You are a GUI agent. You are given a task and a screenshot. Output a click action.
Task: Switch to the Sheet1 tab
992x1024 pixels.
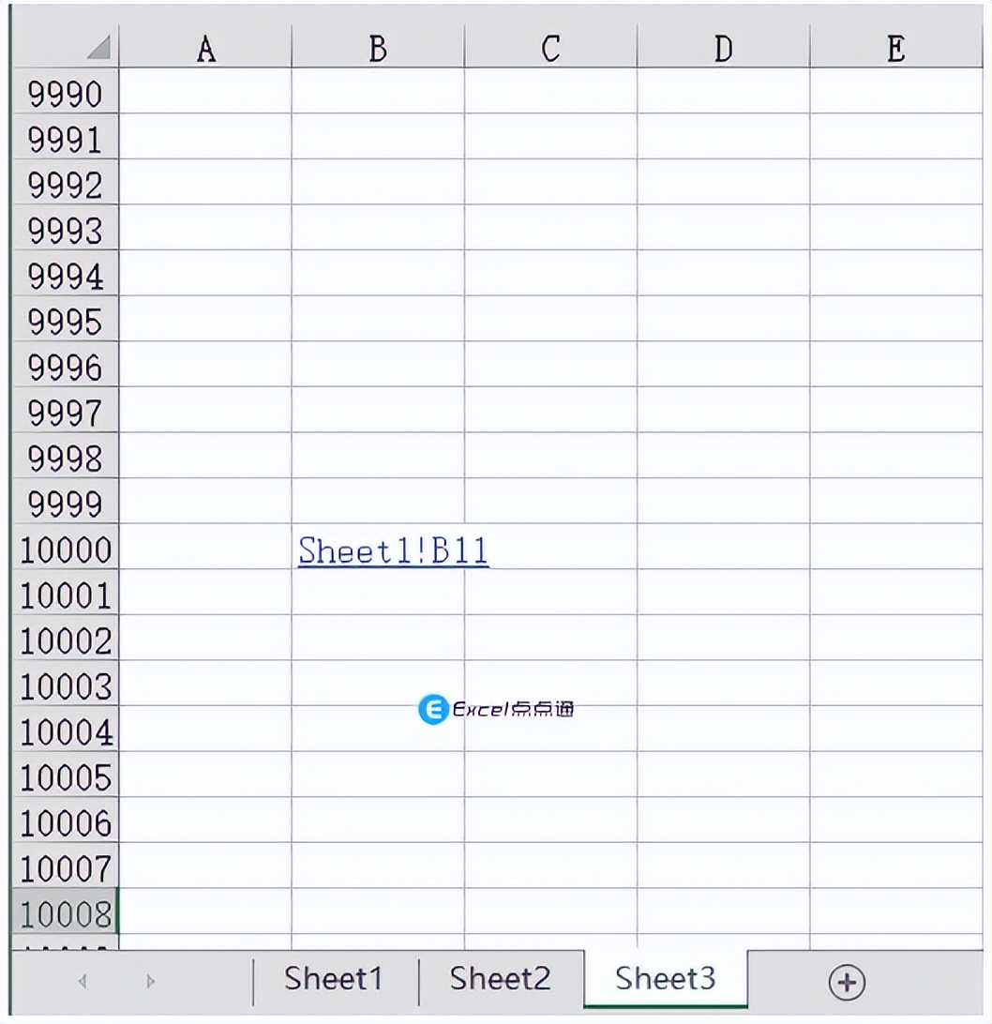pos(334,978)
